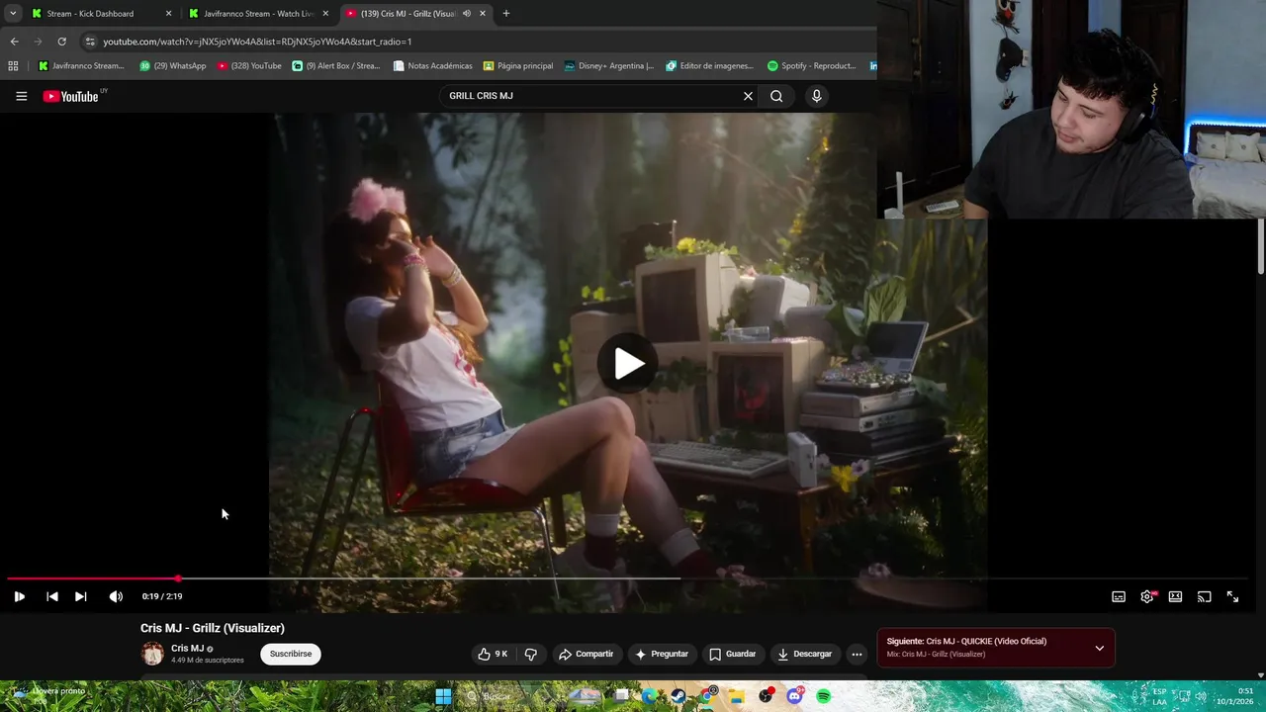Open Steam from the taskbar
This screenshot has height=712, width=1266.
click(x=678, y=696)
